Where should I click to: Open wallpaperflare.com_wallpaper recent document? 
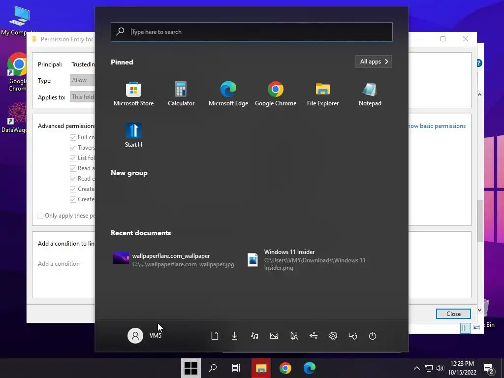tap(174, 260)
